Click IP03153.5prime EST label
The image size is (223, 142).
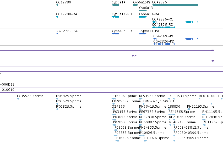tap(125, 112)
